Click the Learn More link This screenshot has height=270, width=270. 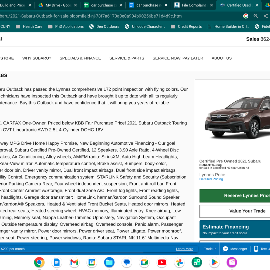pos(184,249)
